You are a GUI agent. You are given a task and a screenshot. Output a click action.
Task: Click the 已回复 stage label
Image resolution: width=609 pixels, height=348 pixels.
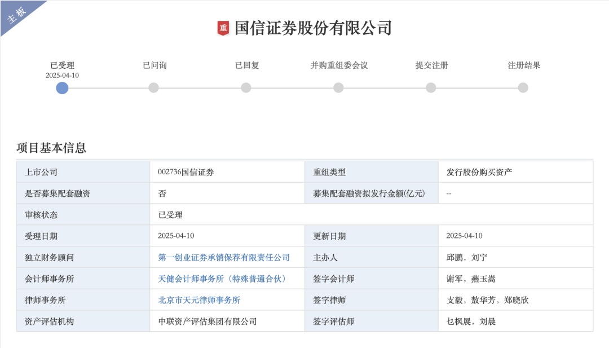coord(247,65)
